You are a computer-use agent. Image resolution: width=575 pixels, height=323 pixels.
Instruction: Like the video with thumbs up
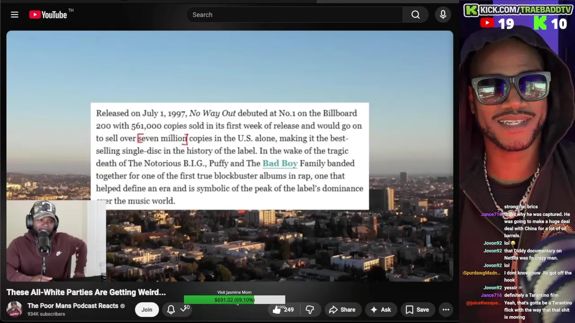click(277, 310)
